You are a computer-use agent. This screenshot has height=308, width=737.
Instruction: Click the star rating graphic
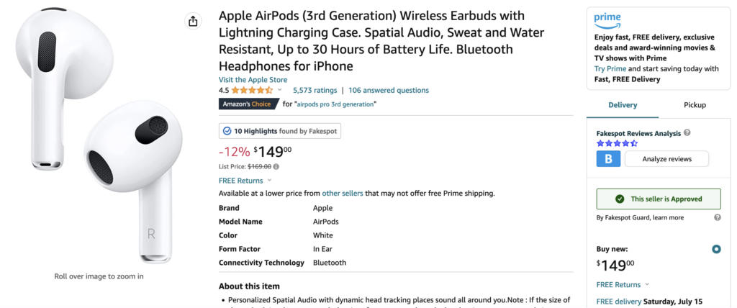point(251,90)
